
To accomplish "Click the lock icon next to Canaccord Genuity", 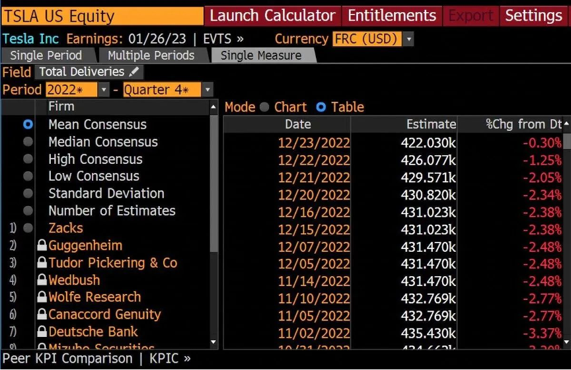I will (x=42, y=314).
